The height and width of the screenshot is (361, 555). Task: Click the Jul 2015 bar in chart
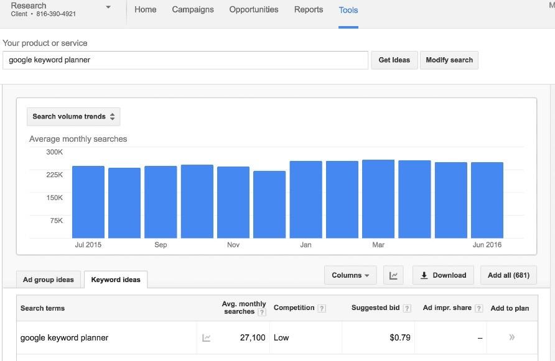[88, 202]
